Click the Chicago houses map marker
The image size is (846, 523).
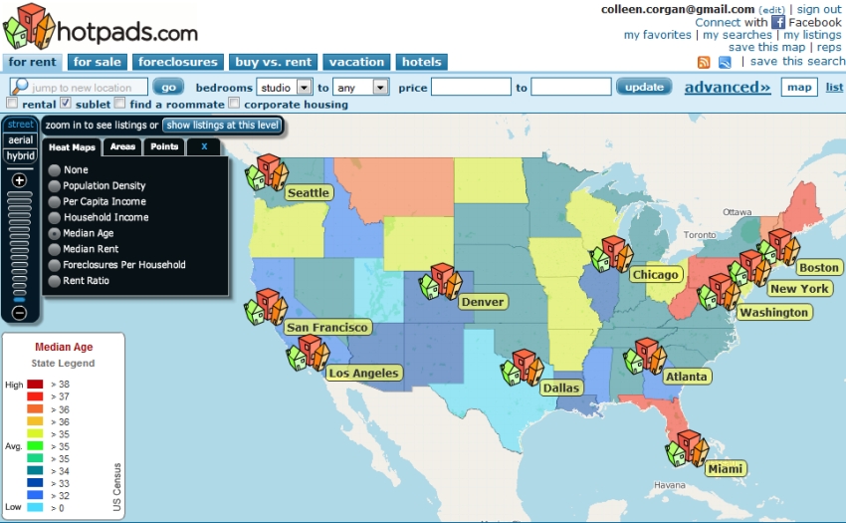pos(611,254)
